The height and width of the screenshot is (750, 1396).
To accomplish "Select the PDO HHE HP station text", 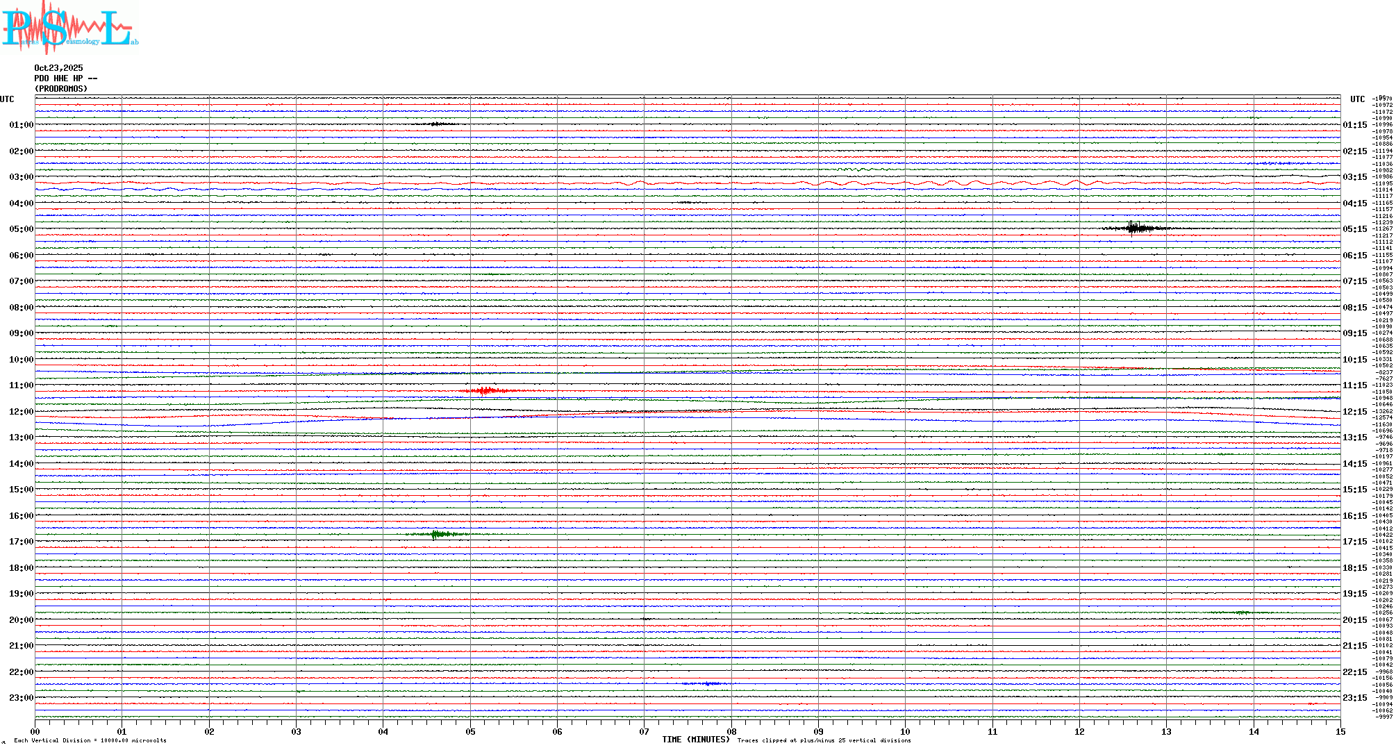I will (x=65, y=78).
